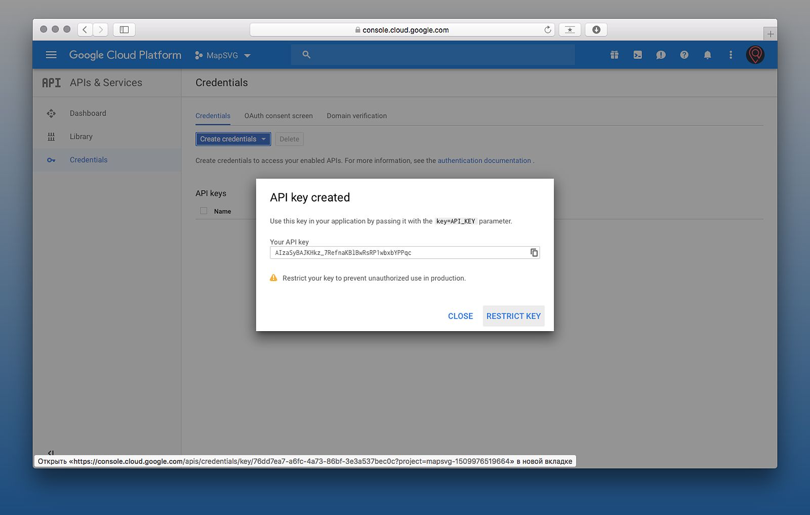The width and height of the screenshot is (810, 515).
Task: Reload the page in Safari
Action: coord(547,30)
